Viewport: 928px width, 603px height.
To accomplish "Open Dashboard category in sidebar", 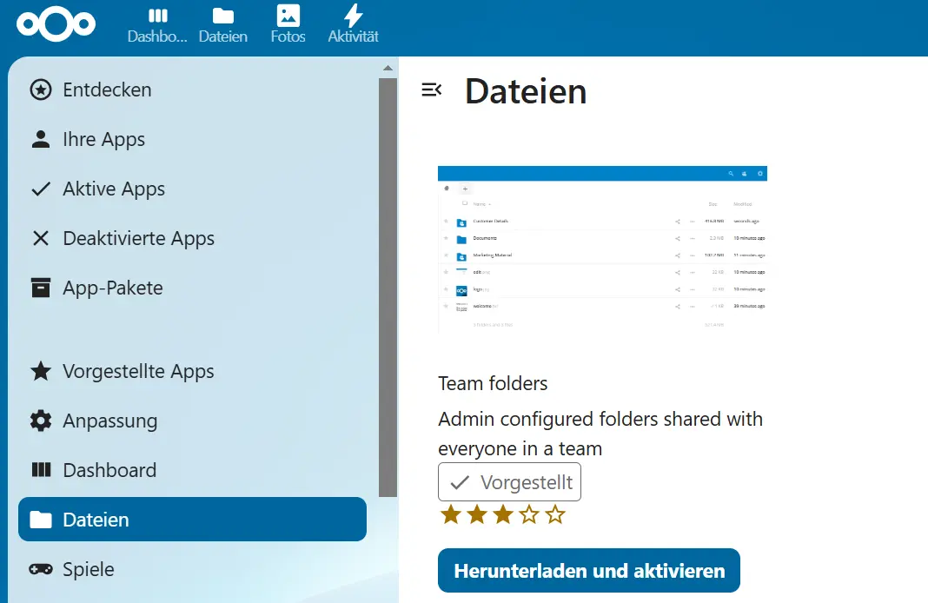I will coord(192,470).
